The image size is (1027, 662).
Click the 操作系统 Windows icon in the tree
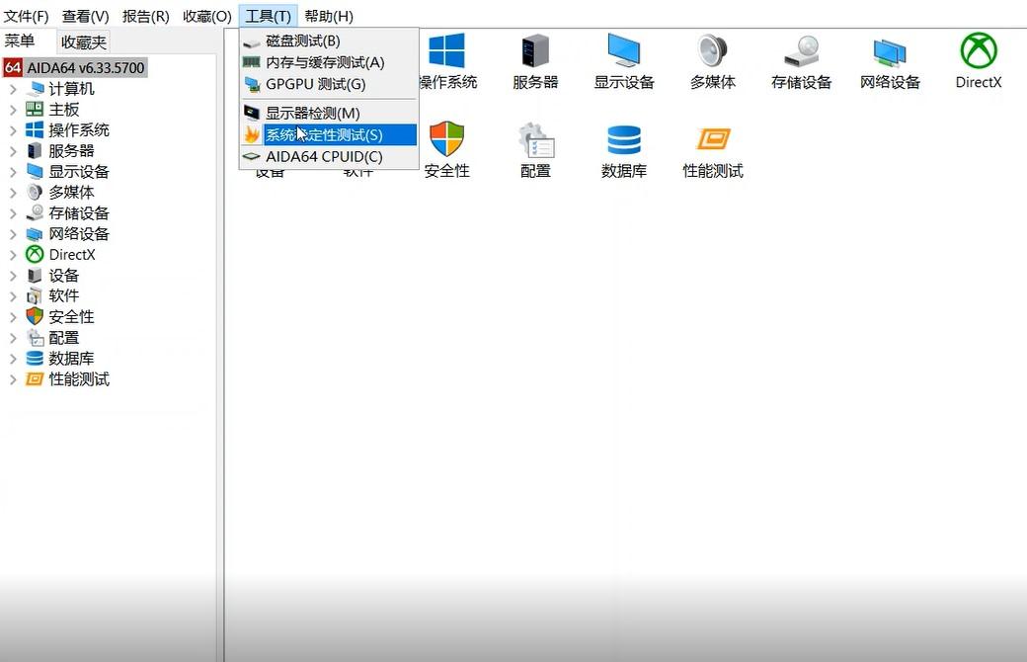coord(35,129)
